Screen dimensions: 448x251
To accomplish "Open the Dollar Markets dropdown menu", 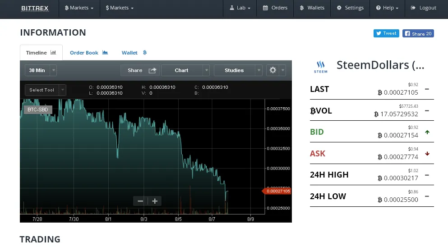I will pos(120,8).
